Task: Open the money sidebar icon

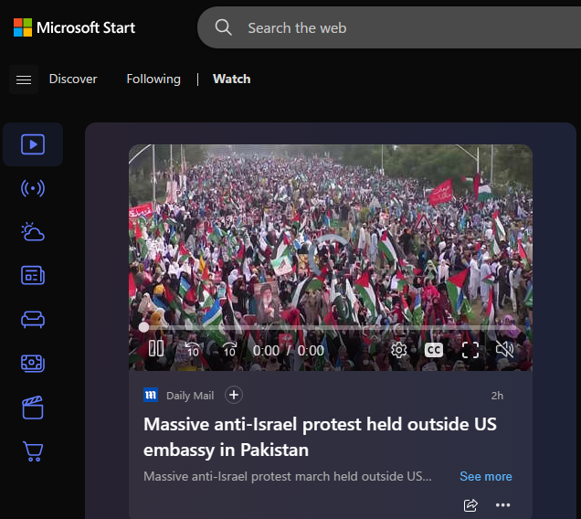Action: pyautogui.click(x=33, y=363)
